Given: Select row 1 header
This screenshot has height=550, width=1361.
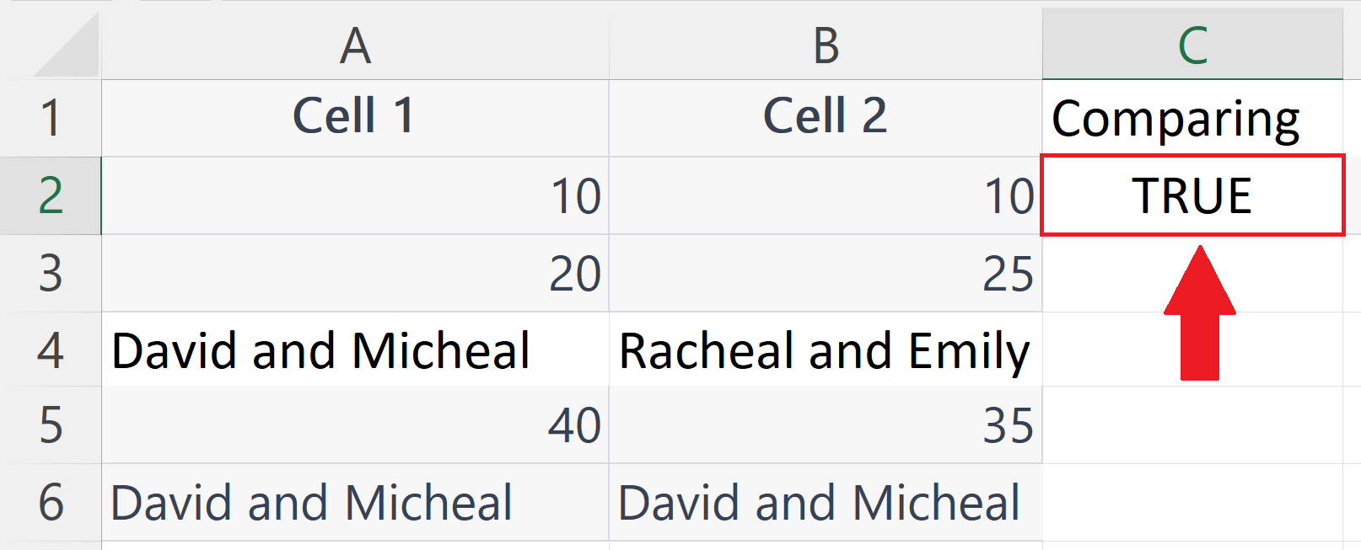Looking at the screenshot, I should (51, 118).
